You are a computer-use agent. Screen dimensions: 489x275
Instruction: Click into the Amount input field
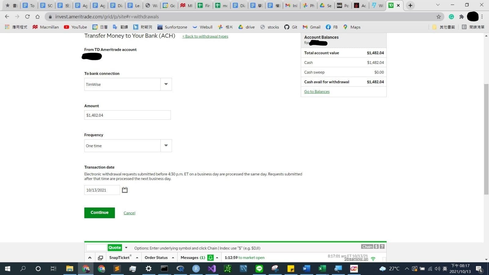click(127, 115)
